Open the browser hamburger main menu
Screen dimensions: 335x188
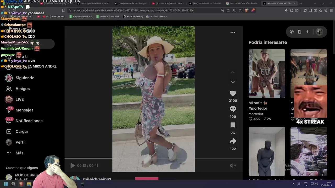(331, 10)
